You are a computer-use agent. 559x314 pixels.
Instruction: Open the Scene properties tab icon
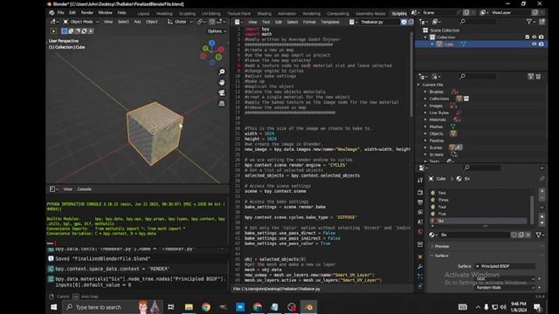tap(420, 222)
